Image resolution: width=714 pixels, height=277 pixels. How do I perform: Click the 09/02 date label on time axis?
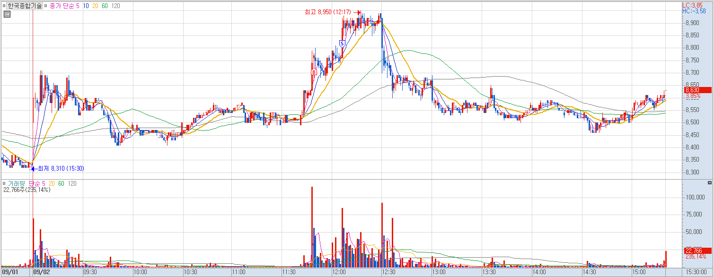(42, 272)
